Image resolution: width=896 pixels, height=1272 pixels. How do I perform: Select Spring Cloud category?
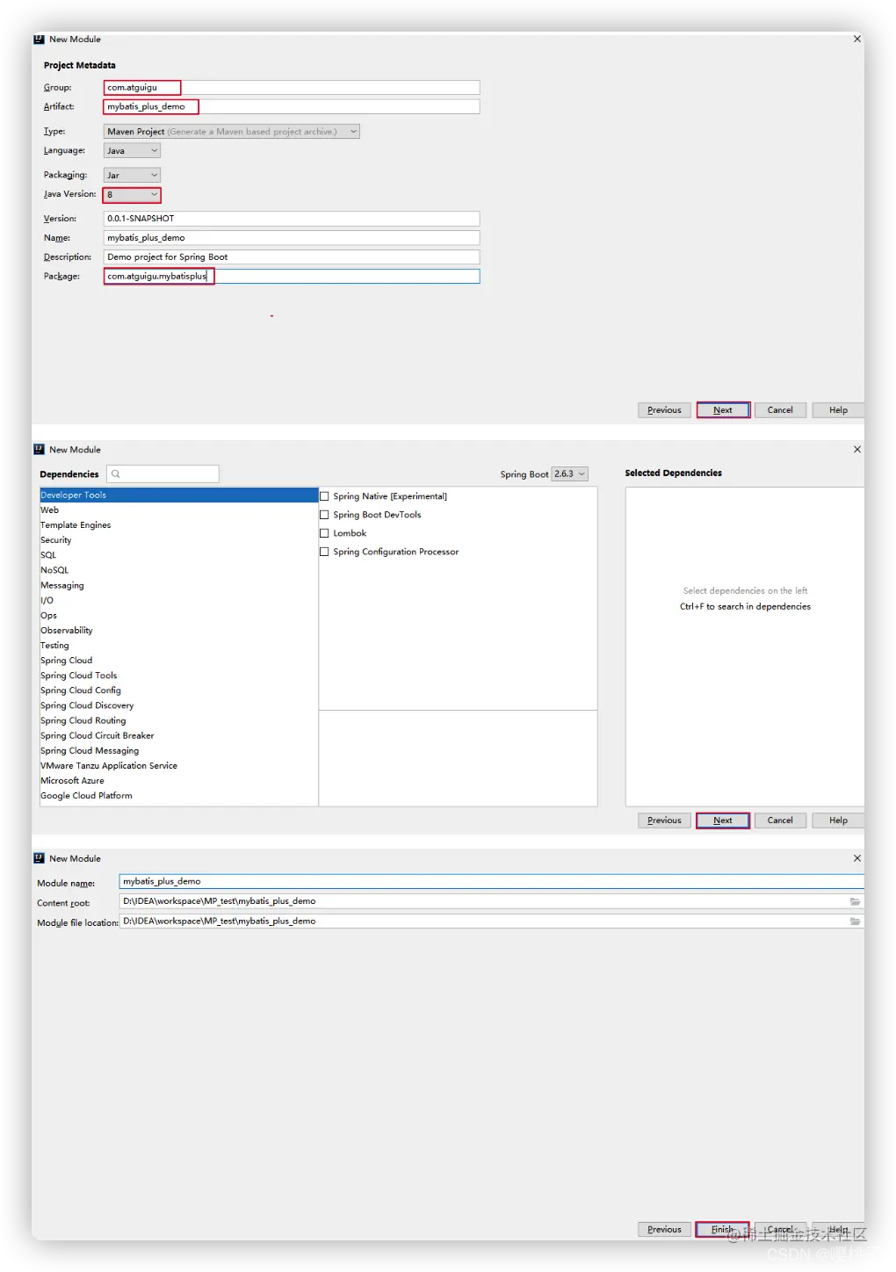tap(178, 661)
